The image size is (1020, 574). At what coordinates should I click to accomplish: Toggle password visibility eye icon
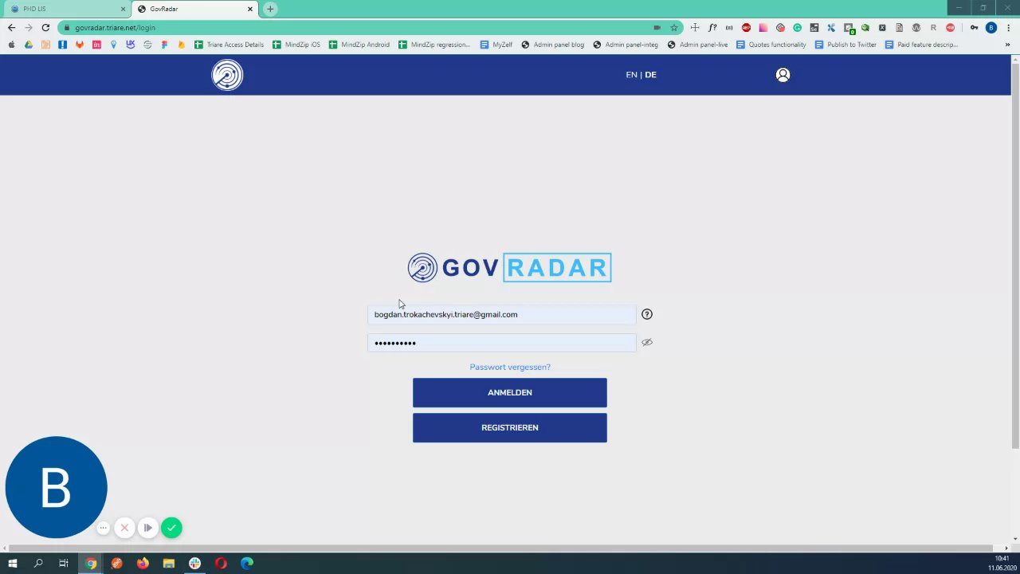point(647,342)
